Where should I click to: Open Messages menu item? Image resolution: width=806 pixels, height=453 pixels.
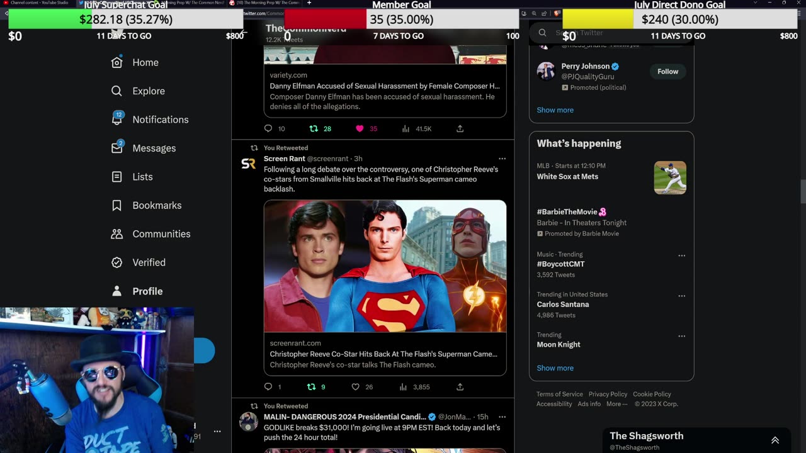pyautogui.click(x=154, y=148)
